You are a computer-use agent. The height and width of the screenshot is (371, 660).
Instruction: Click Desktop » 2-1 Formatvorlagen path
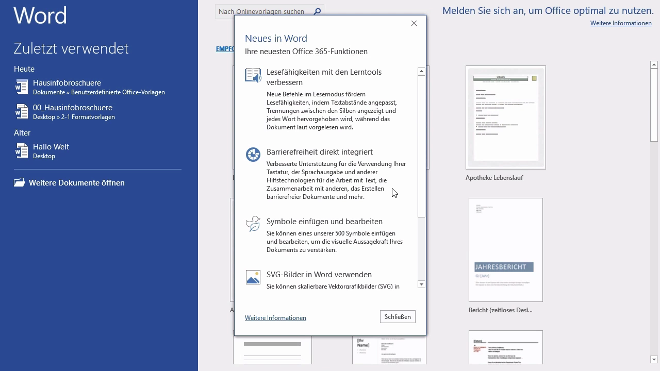click(74, 117)
